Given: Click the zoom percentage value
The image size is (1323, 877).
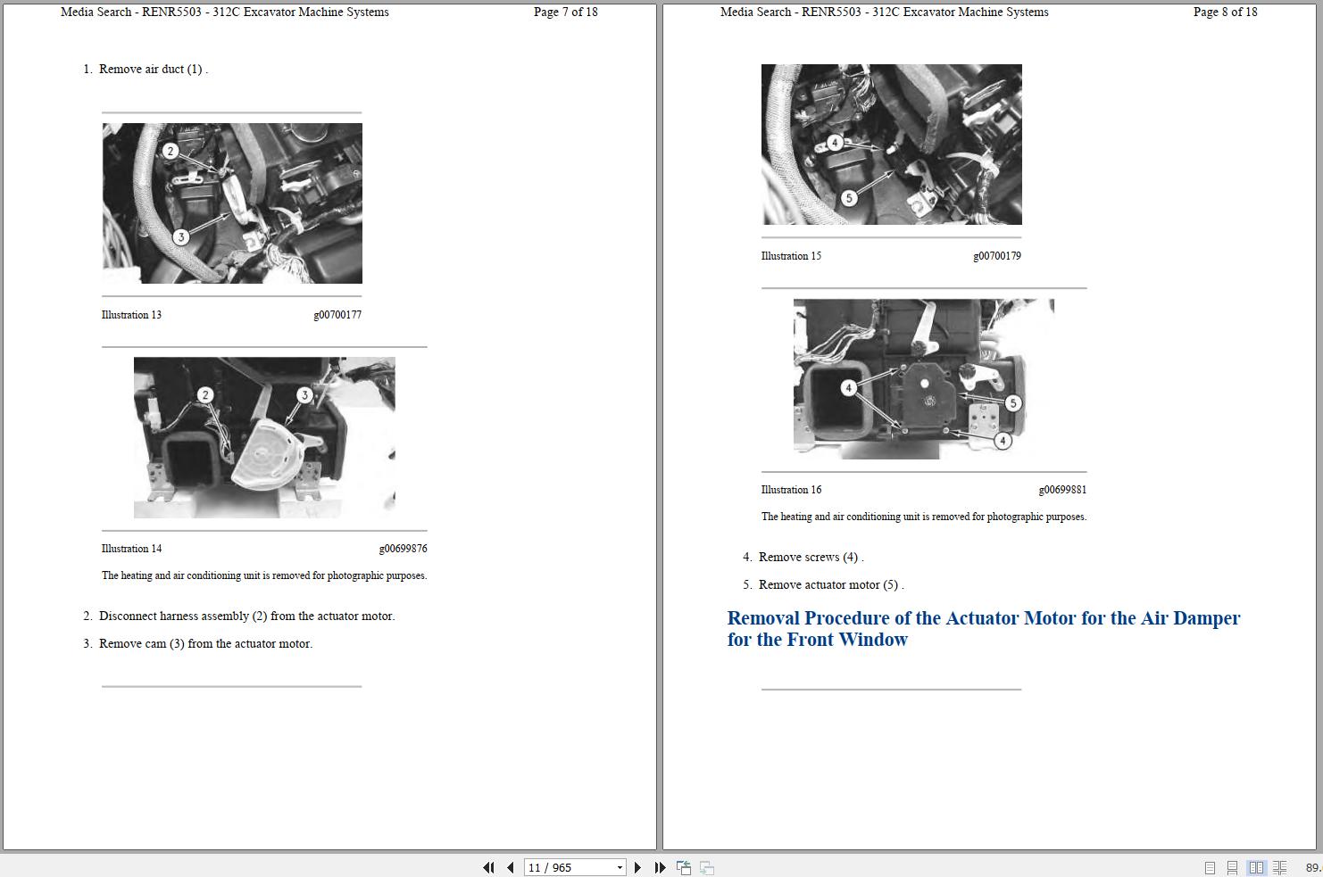Looking at the screenshot, I should (x=1313, y=867).
